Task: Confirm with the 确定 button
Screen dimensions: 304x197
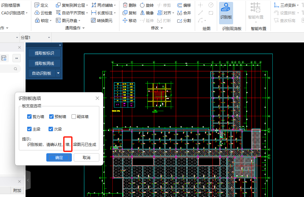Action: [x=59, y=157]
